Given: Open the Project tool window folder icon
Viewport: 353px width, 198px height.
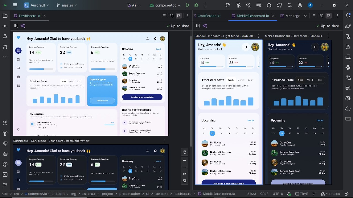Looking at the screenshot, I should point(5,16).
